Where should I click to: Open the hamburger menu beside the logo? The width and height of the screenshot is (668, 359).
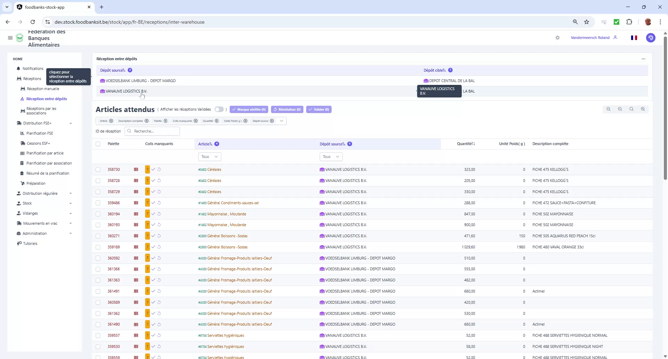(x=10, y=38)
